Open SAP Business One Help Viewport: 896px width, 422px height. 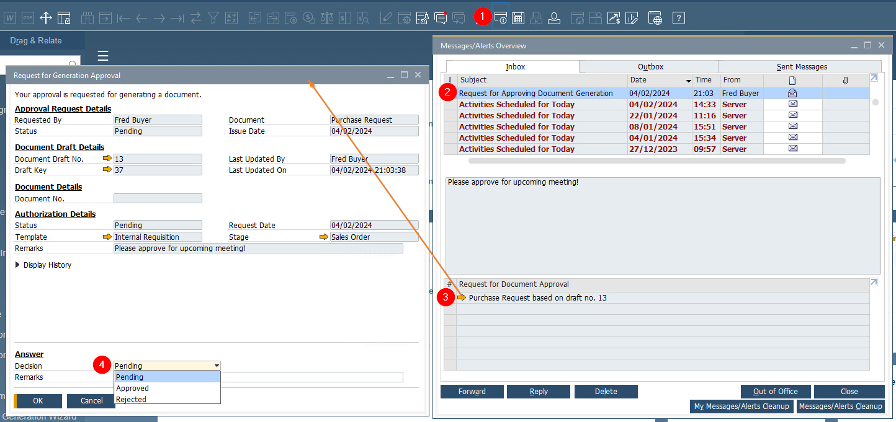click(x=678, y=17)
